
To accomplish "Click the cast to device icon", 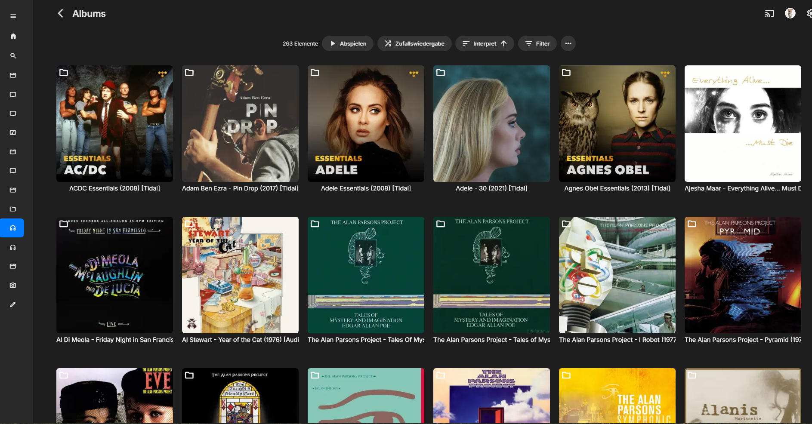I will (x=769, y=13).
